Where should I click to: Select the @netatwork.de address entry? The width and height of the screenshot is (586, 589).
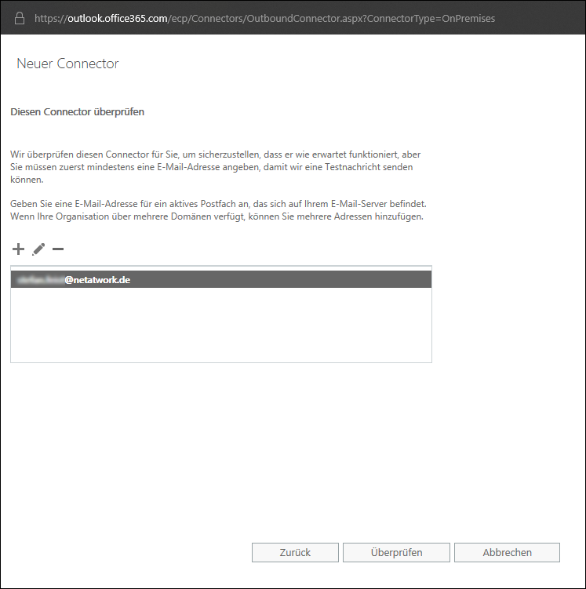pos(97,279)
